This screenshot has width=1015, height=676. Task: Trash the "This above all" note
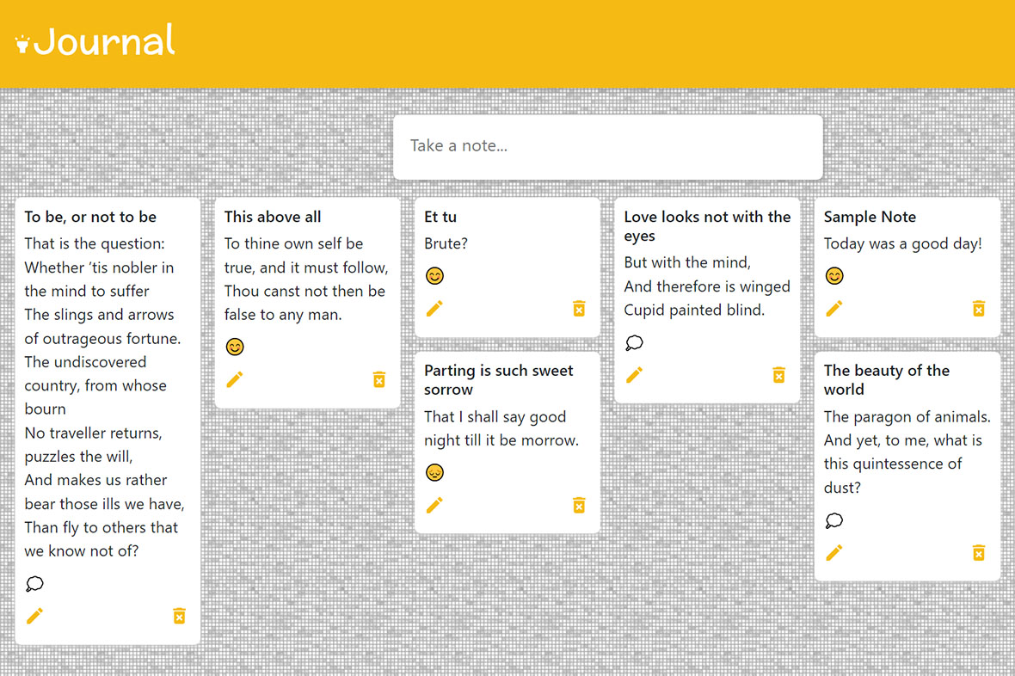point(379,379)
